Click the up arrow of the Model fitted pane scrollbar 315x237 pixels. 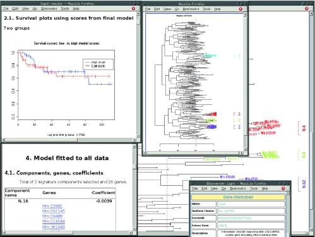coord(134,146)
